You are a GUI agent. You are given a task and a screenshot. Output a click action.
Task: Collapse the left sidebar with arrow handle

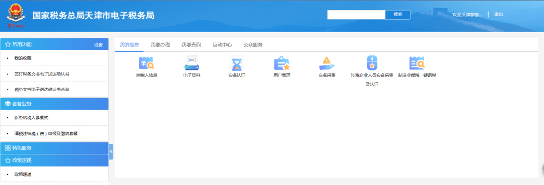tap(111, 152)
